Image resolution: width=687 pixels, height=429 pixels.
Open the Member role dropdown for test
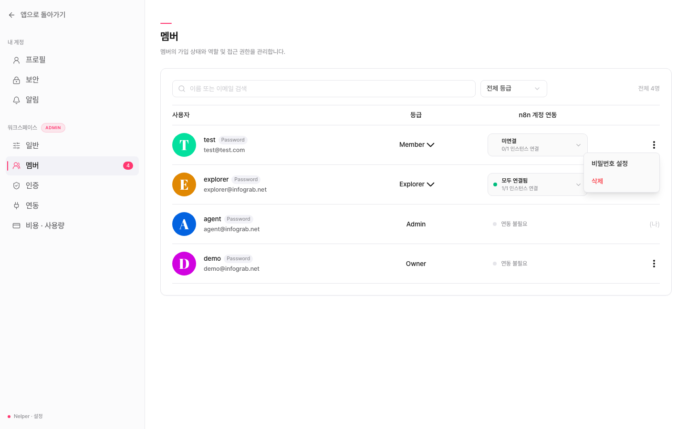coord(416,145)
